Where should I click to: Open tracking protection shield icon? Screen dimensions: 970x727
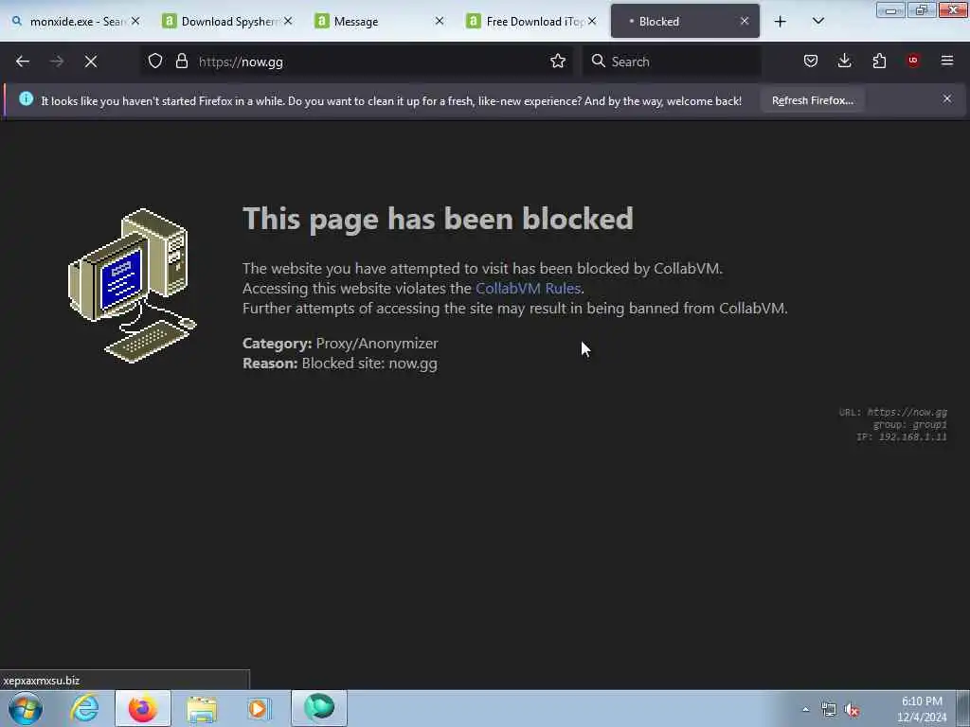[x=155, y=61]
